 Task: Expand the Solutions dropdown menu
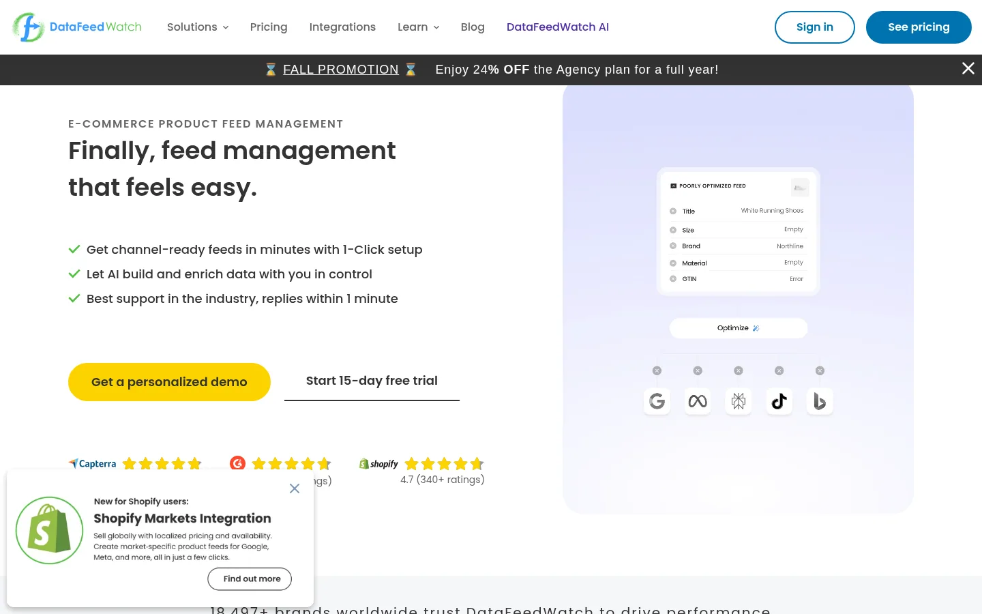(x=198, y=27)
